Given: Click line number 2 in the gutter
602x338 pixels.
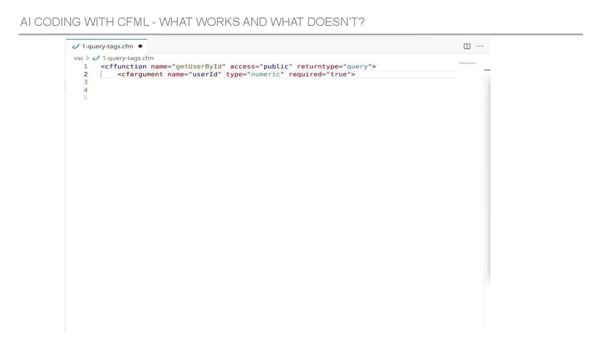Looking at the screenshot, I should coord(86,74).
